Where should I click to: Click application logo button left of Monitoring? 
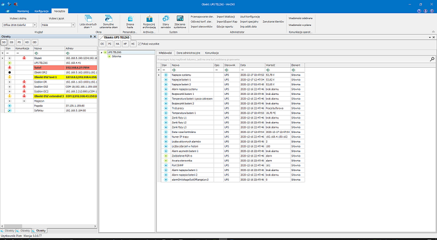pyautogui.click(x=8, y=11)
